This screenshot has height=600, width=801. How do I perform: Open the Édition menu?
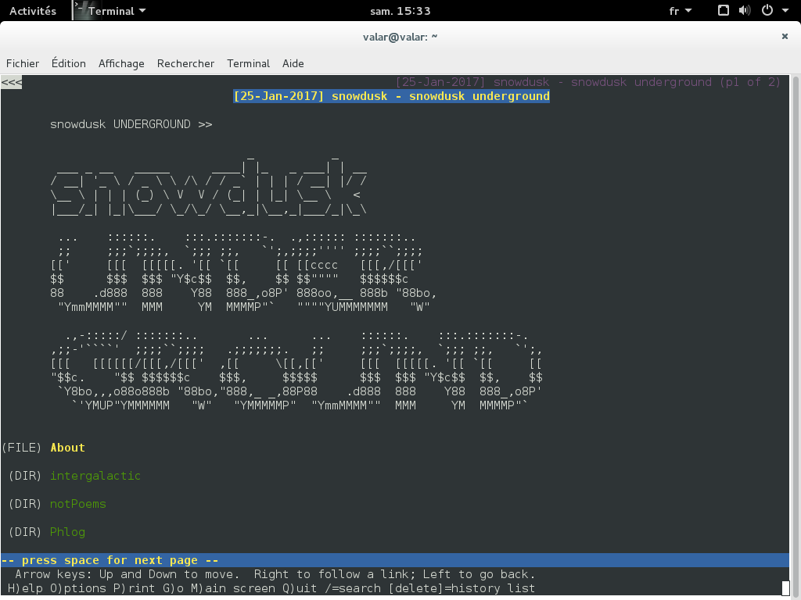69,63
